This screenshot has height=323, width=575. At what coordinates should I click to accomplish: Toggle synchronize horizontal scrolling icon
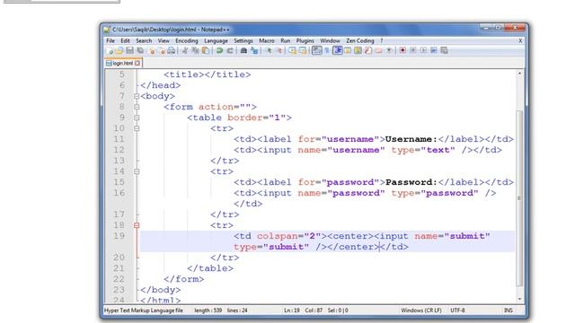[x=303, y=50]
